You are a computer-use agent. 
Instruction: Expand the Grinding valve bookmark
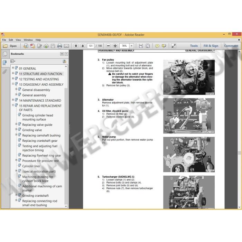point(16,129)
